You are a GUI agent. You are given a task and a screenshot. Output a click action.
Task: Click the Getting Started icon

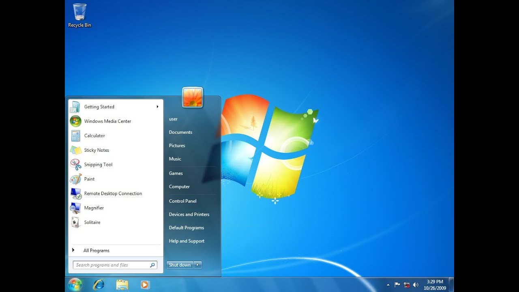point(75,107)
